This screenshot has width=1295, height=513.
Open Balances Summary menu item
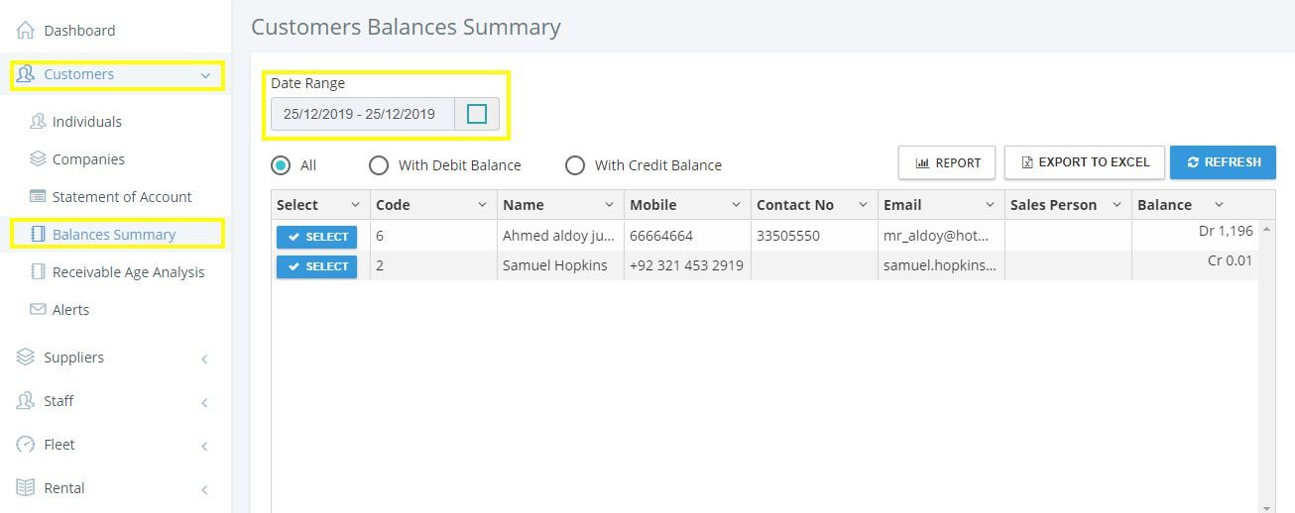pyautogui.click(x=118, y=235)
